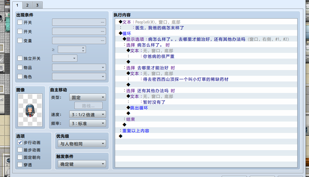Open 变量 selector ellipsis button
309x177 pixels.
103,41
